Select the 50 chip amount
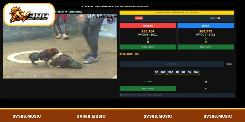Screen dimensions: 245x122 [x=156, y=72]
